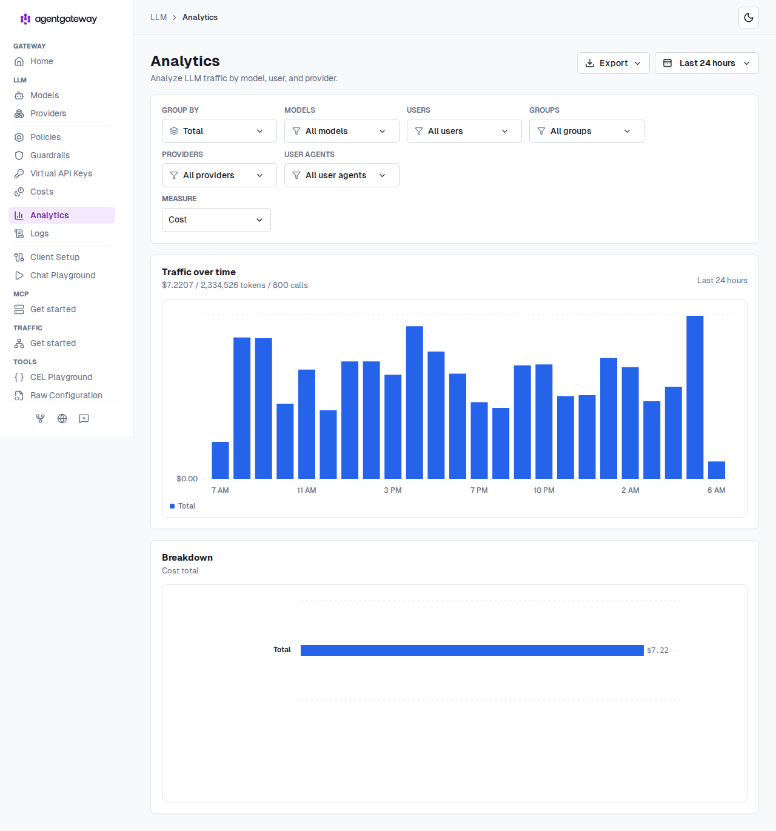The height and width of the screenshot is (831, 776).
Task: Click the Costs coins icon
Action: 19,192
